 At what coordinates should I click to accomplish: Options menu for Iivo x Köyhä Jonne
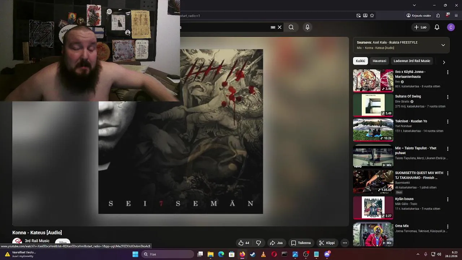point(448,72)
